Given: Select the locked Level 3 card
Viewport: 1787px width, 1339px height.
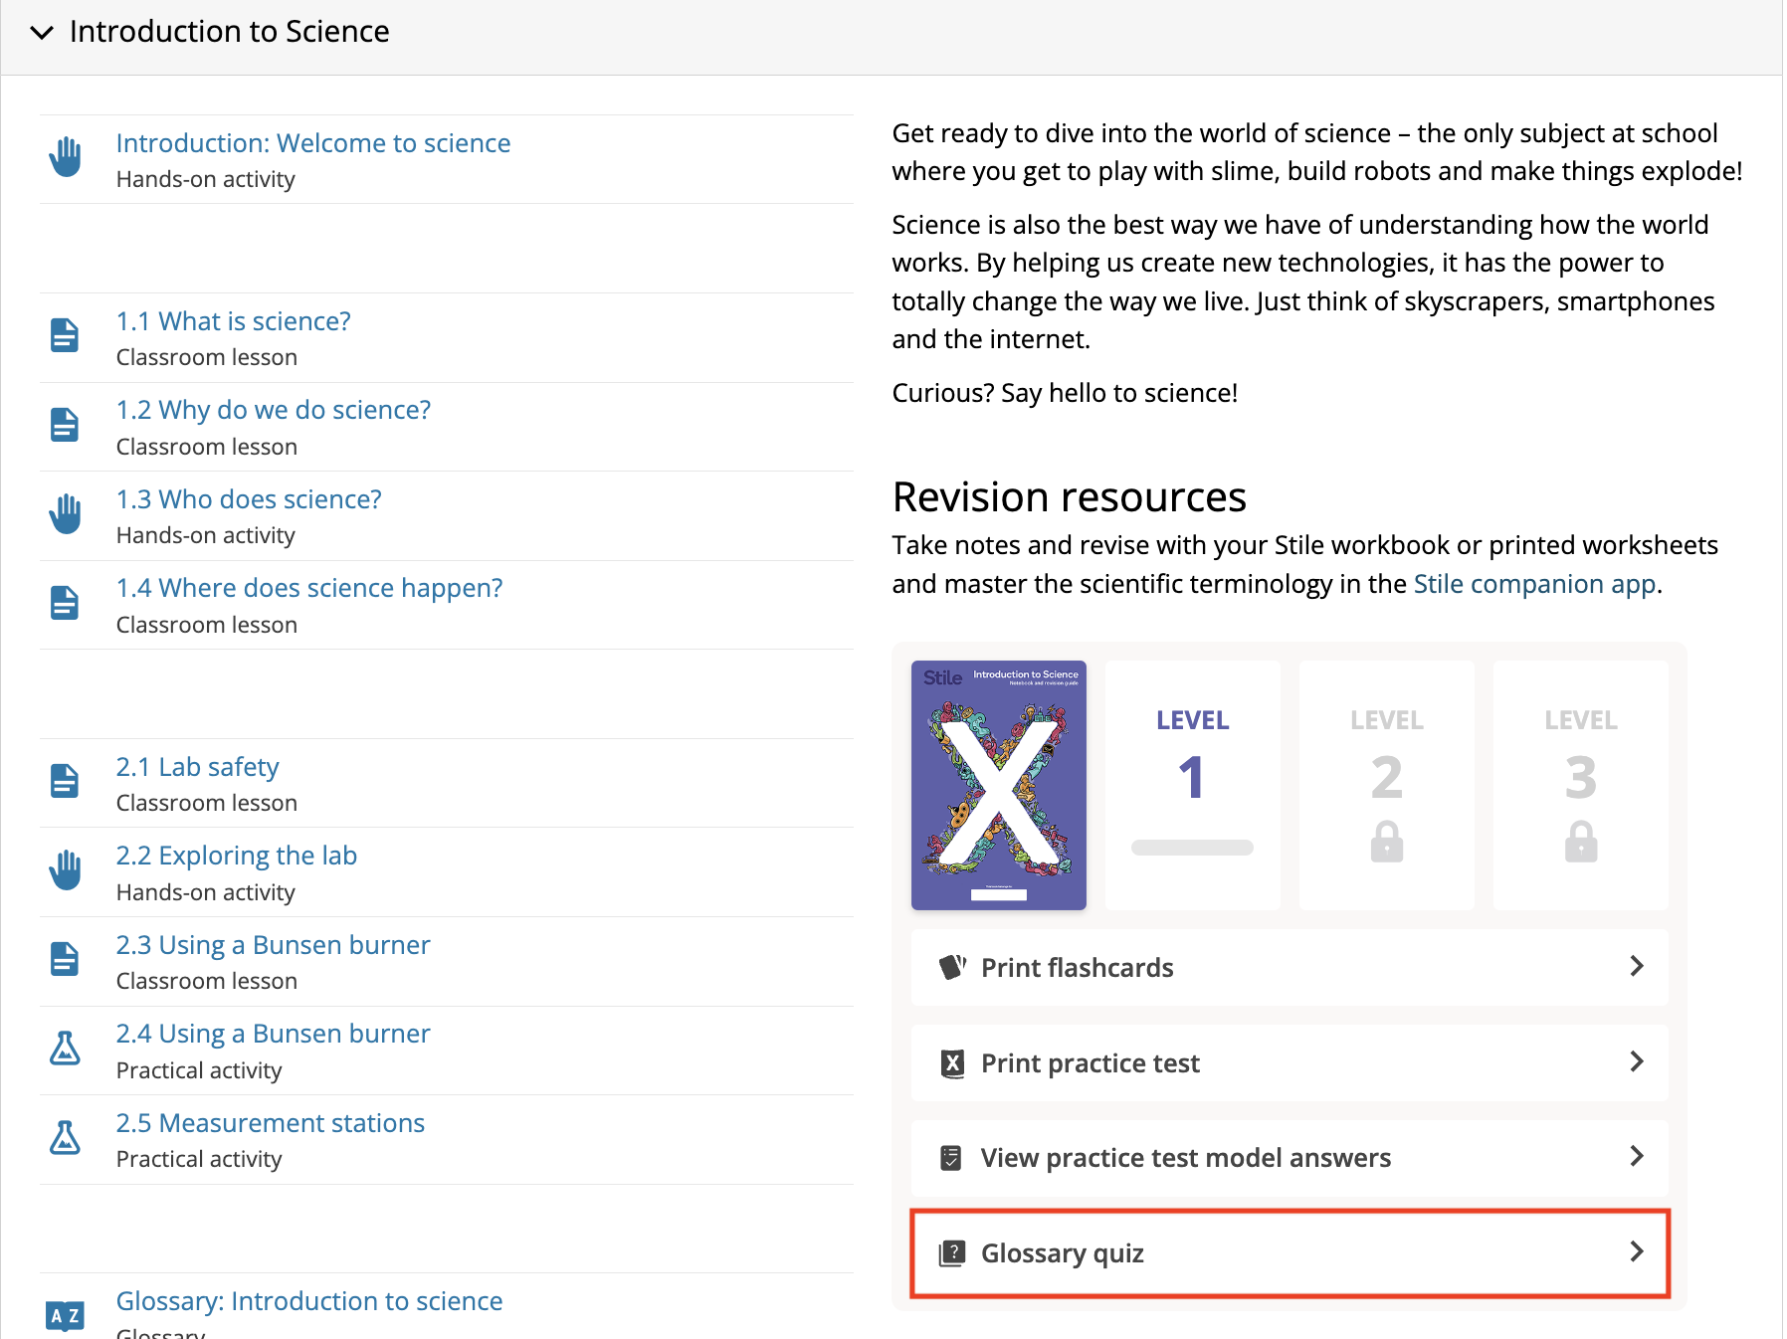Looking at the screenshot, I should [1580, 784].
